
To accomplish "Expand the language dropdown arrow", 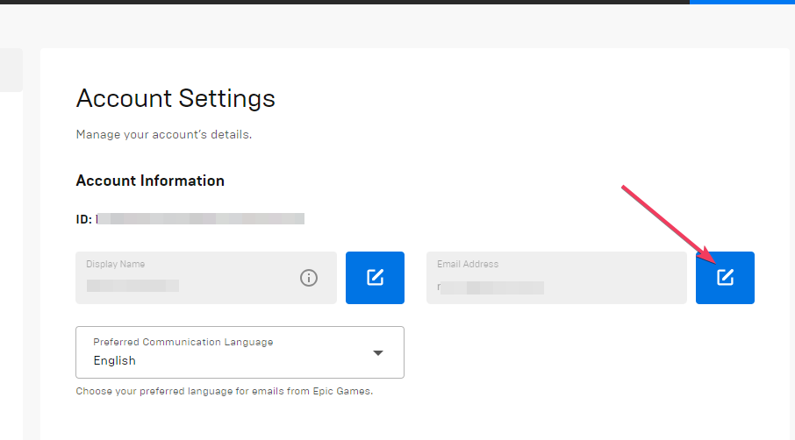I will pyautogui.click(x=378, y=352).
